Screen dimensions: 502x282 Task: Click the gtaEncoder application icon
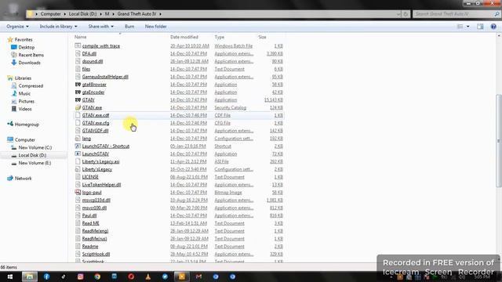click(x=78, y=92)
